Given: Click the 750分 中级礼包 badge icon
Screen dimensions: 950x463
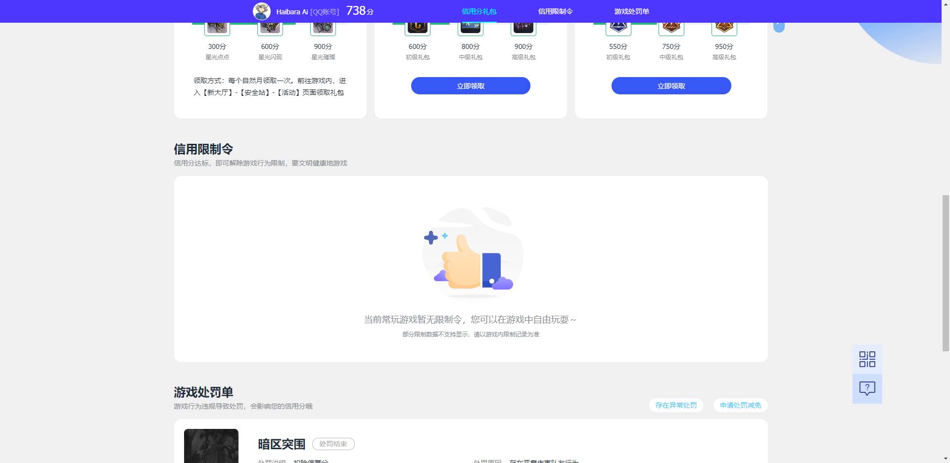Looking at the screenshot, I should 671,29.
